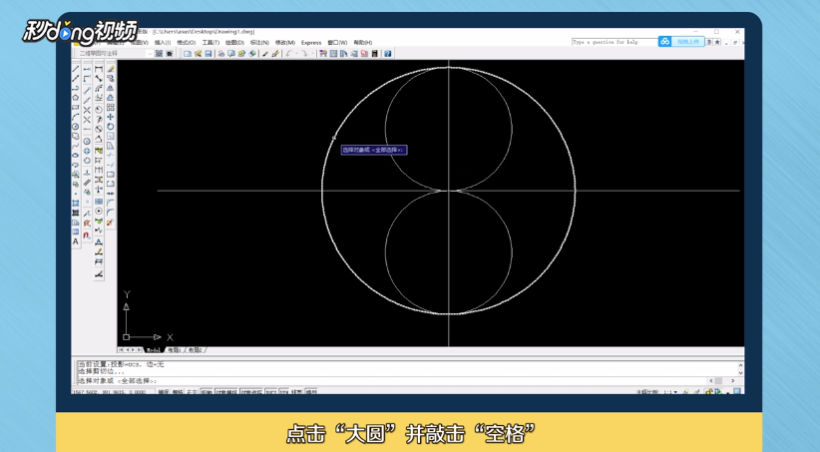The height and width of the screenshot is (452, 820).
Task: Select the Rectangle drawing tool
Action: click(75, 107)
